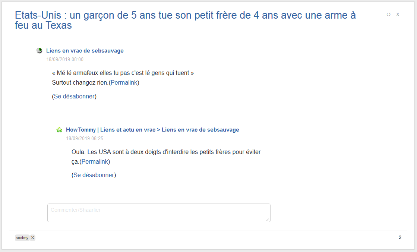
Task: Open the HowTommy feed title link
Action: (152, 130)
